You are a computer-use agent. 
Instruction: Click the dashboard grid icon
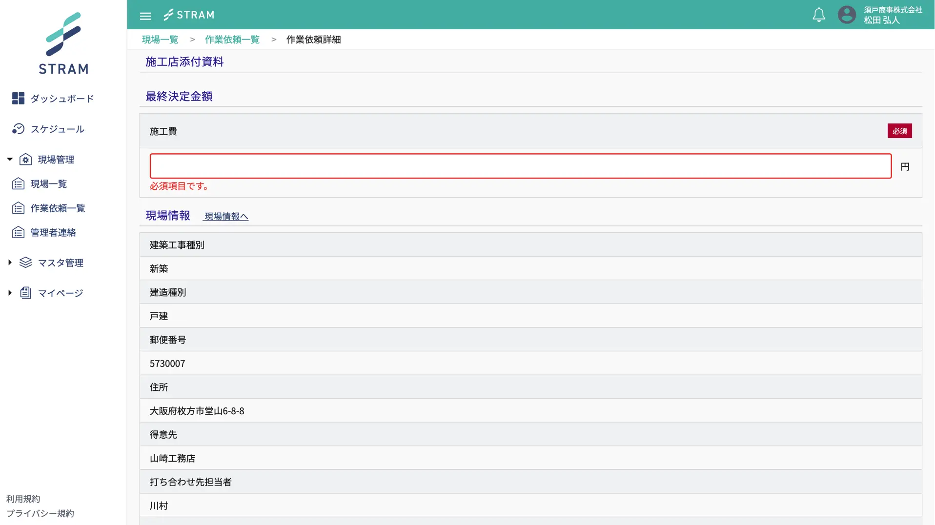(x=18, y=99)
